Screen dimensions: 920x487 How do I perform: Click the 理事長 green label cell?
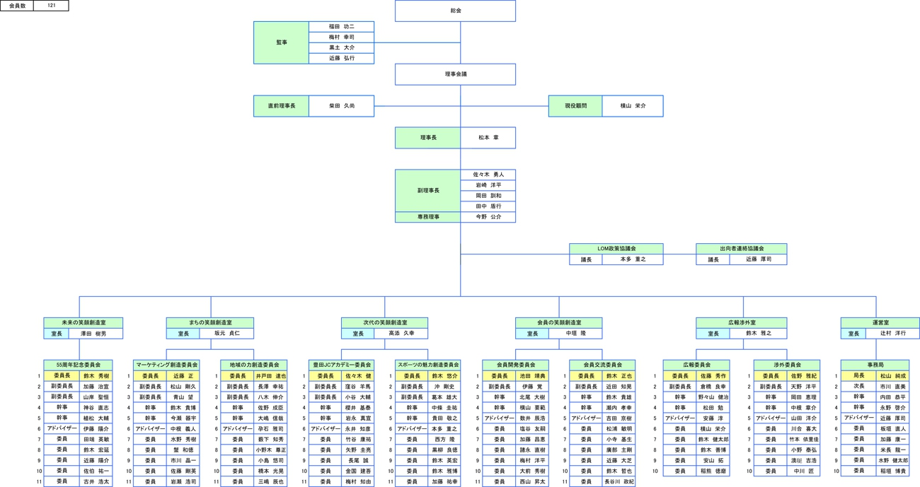click(x=427, y=138)
